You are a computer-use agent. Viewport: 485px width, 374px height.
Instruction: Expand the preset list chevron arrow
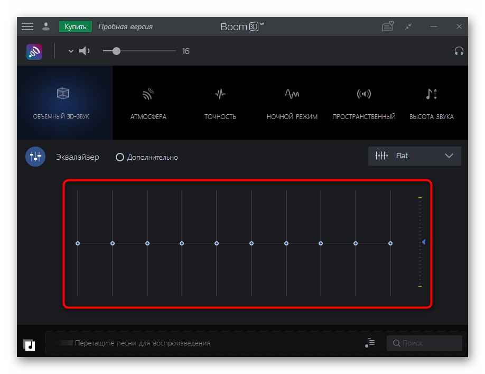click(449, 156)
